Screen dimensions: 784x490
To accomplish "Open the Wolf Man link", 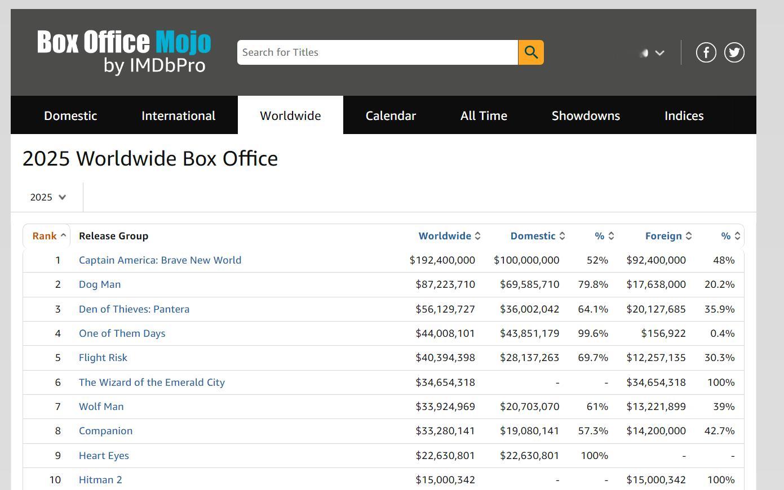I will click(x=101, y=407).
